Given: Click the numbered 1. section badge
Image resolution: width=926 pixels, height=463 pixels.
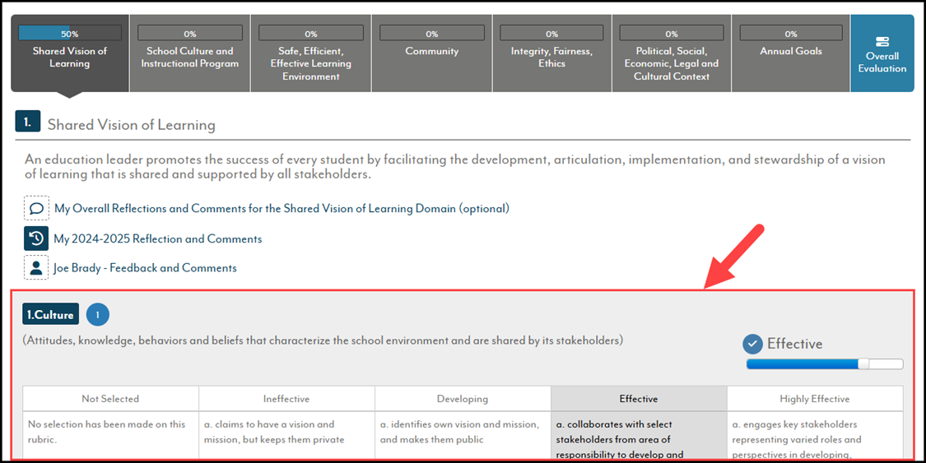Looking at the screenshot, I should (28, 122).
